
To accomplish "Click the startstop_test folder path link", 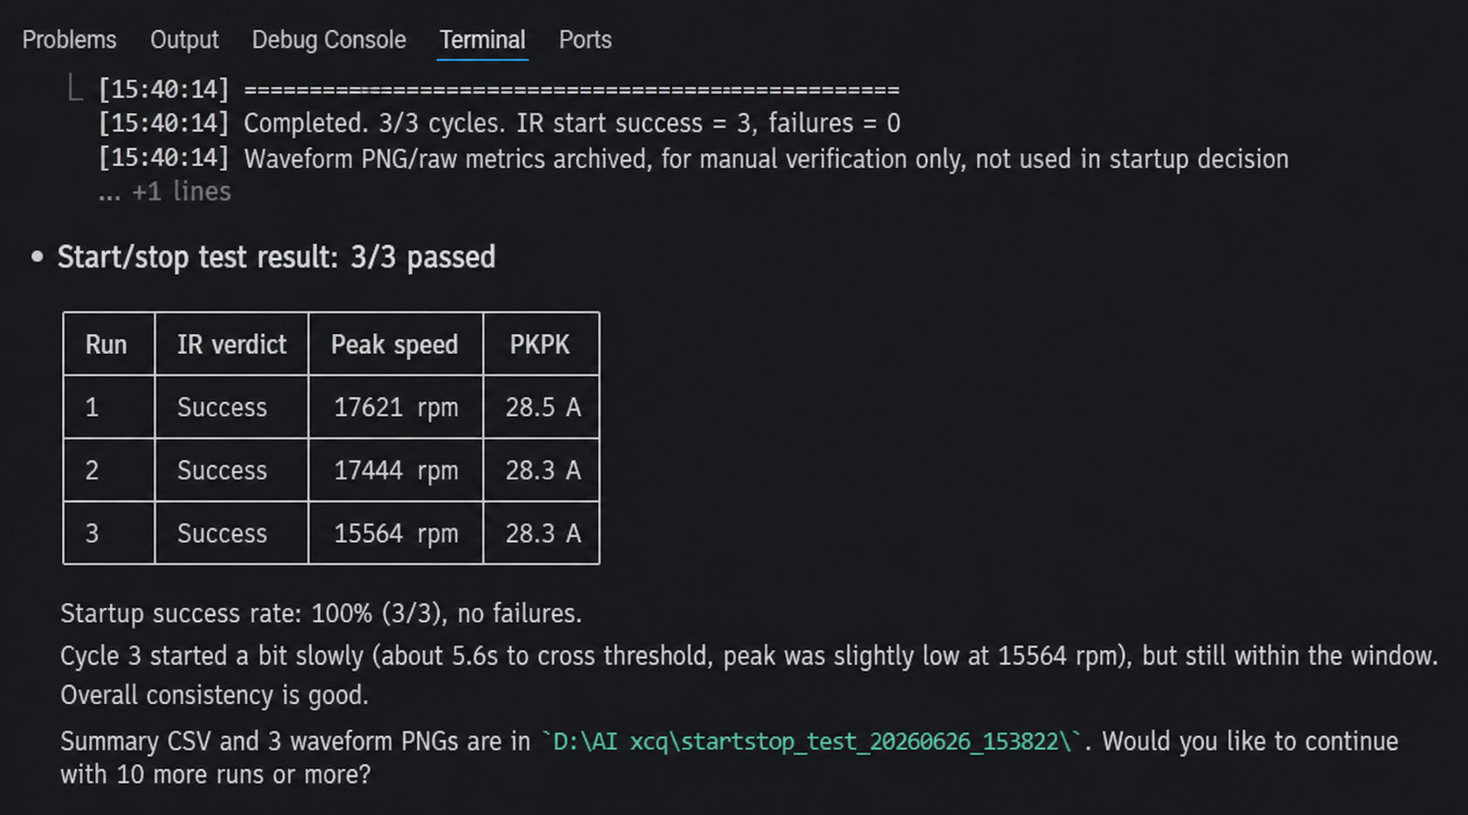I will pos(811,742).
